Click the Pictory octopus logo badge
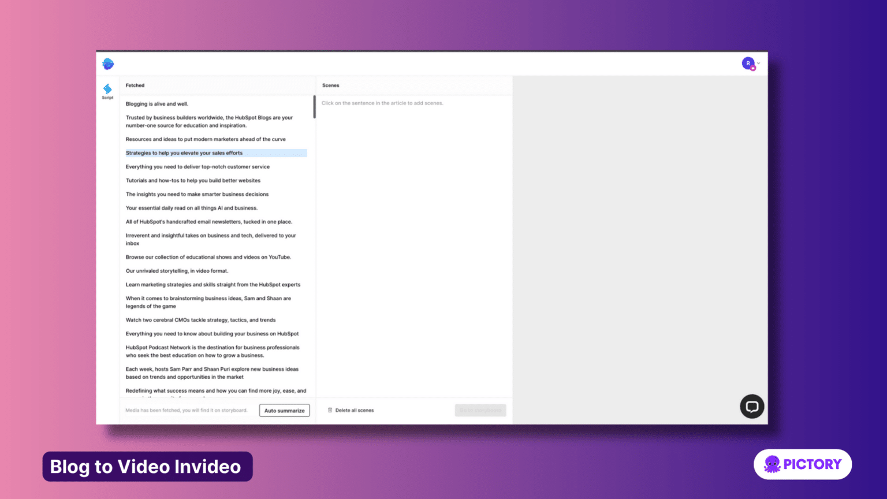 [771, 464]
